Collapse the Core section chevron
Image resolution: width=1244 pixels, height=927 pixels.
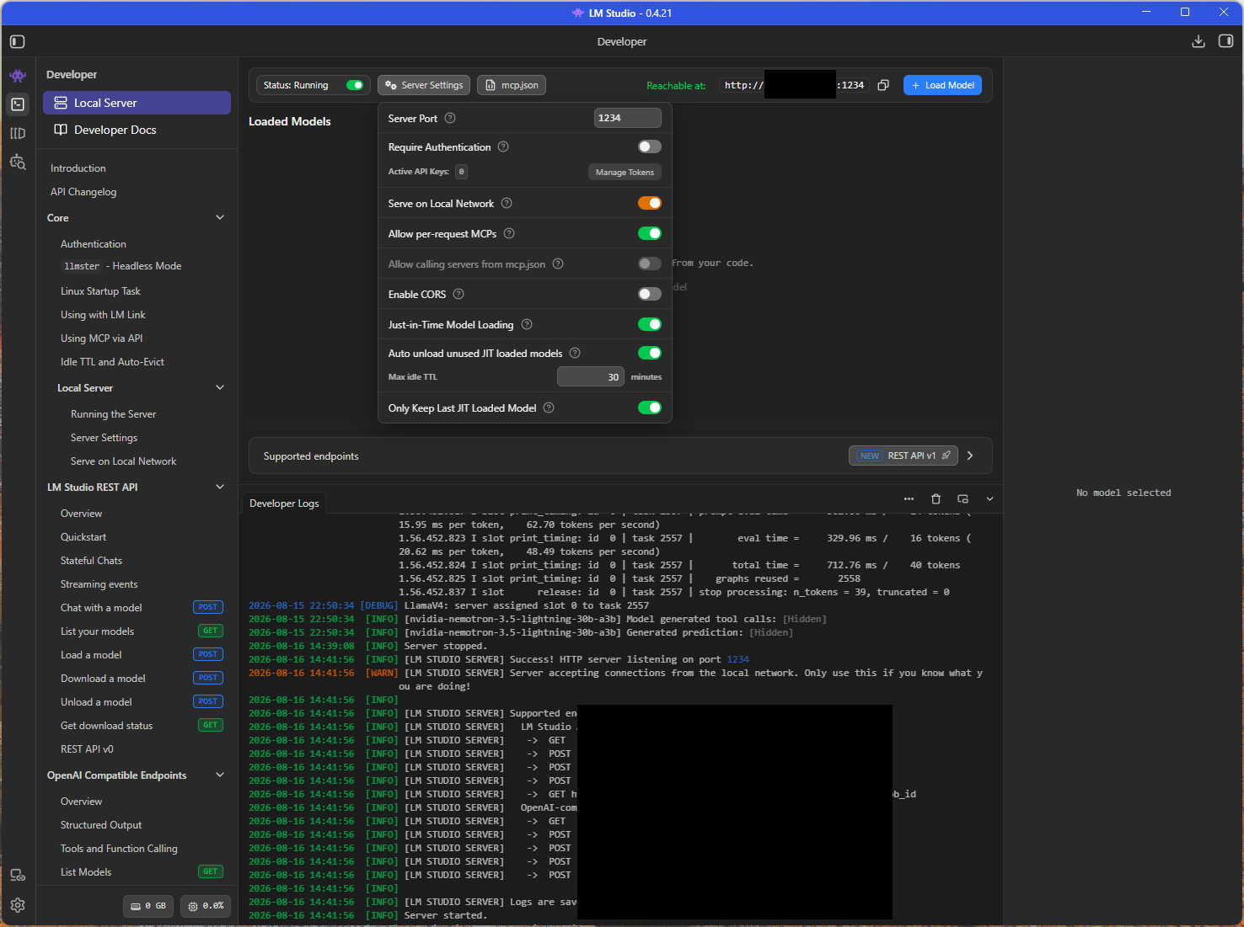coord(220,217)
